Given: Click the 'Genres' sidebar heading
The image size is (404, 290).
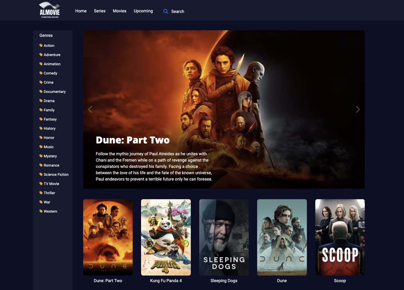Looking at the screenshot, I should 46,35.
